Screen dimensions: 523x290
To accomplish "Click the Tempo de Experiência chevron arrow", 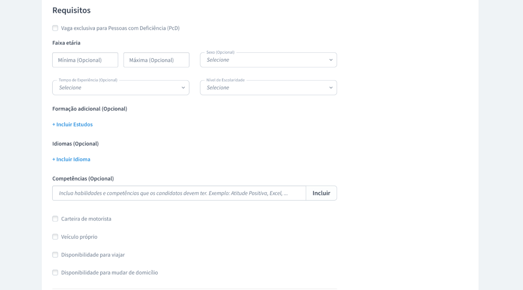I will (x=183, y=88).
